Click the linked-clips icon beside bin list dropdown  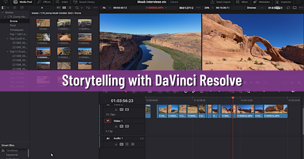[15, 8]
